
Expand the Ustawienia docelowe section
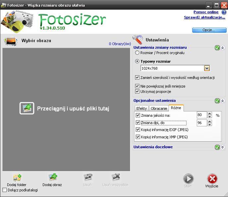(x=222, y=147)
